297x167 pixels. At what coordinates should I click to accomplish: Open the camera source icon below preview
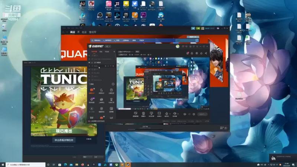click(143, 114)
